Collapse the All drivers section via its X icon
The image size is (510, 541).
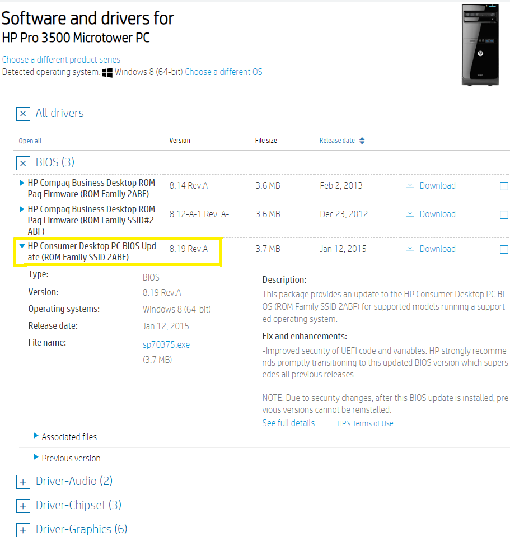[x=23, y=114]
